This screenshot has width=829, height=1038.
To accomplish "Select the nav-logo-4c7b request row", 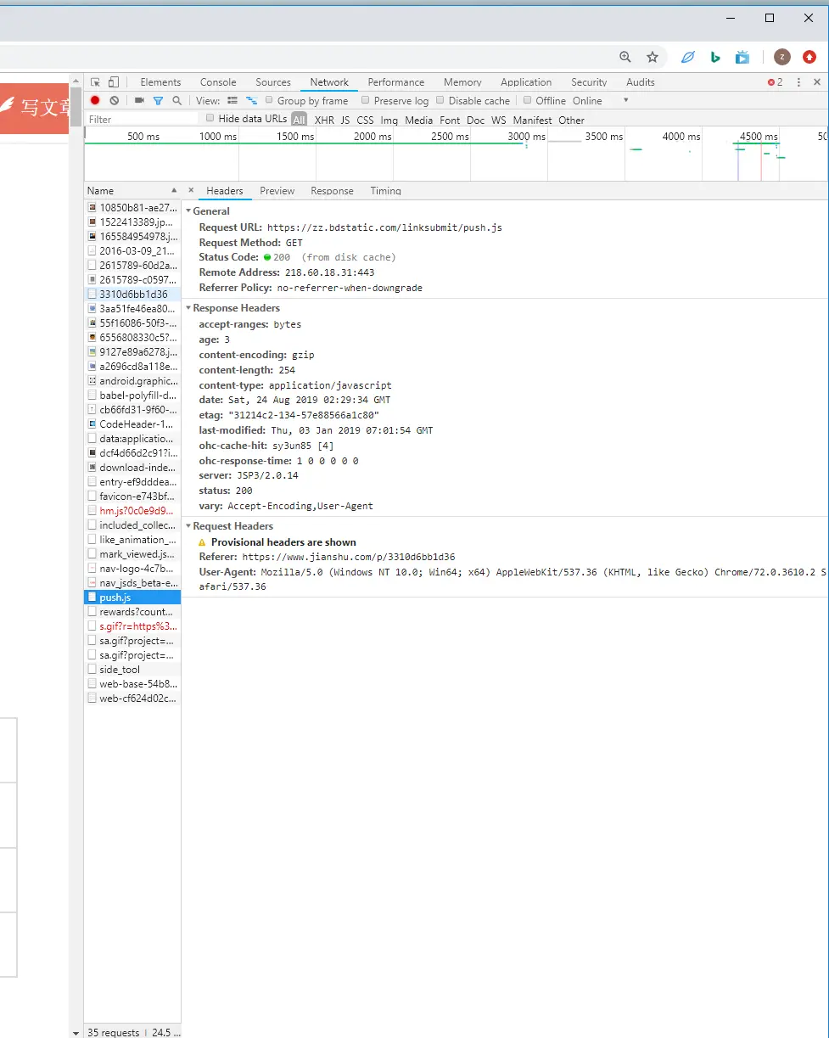I will pos(132,568).
